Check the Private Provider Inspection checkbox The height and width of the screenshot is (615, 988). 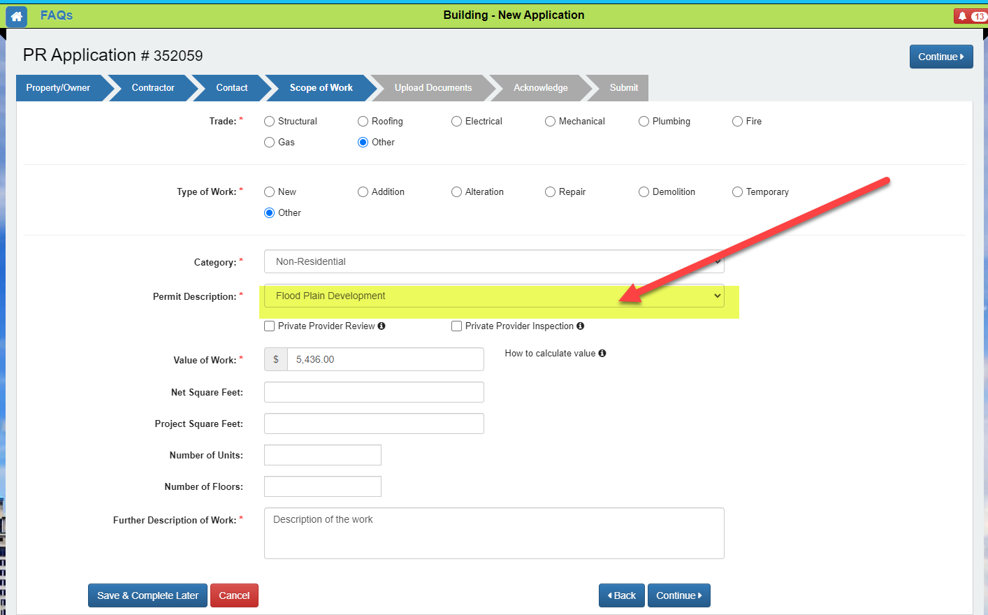point(457,326)
